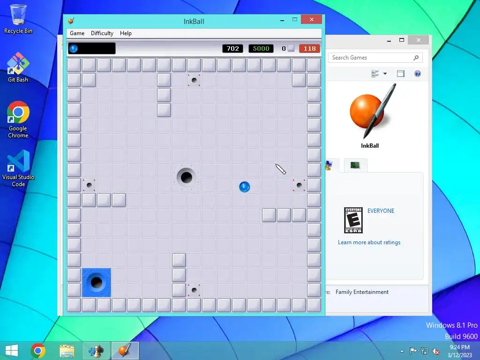Viewport: 480px width, 360px height.
Task: Click the large gray hole at board center
Action: [x=186, y=177]
